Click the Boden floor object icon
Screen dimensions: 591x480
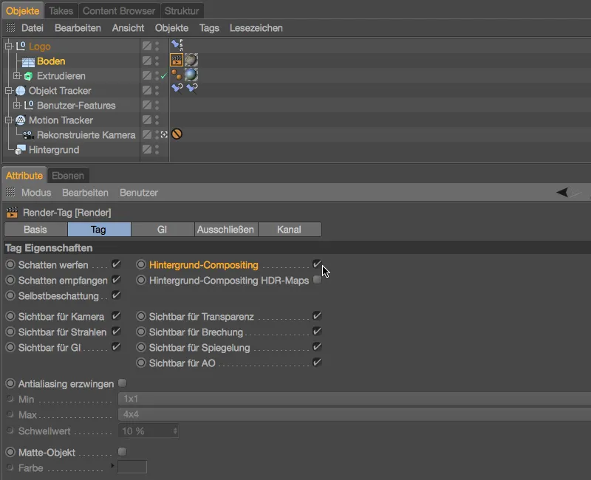pos(28,61)
